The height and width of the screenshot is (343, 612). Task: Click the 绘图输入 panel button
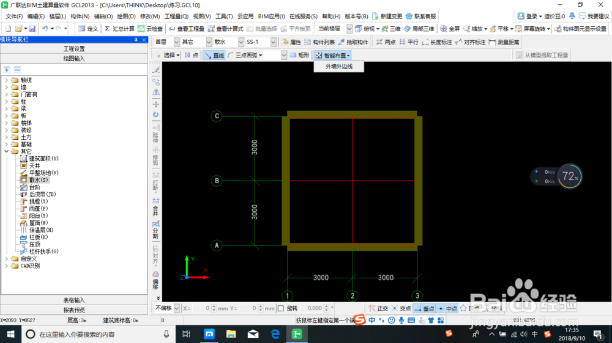pos(74,59)
